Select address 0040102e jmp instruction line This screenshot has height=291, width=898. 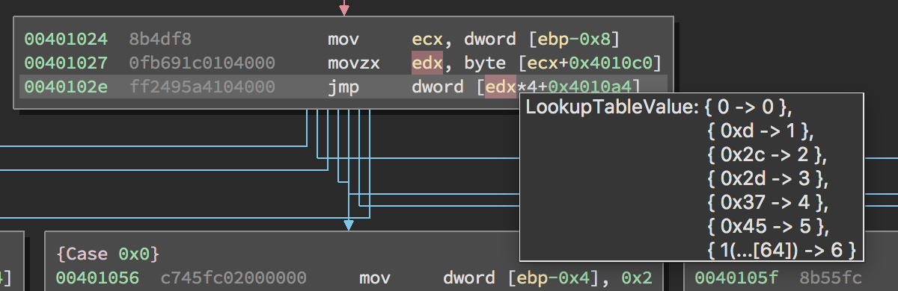66,87
